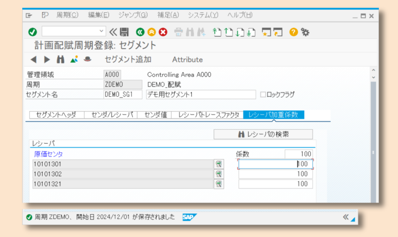The height and width of the screenshot is (237, 398).
Task: Open details icon for cost center 10101321
Action: 218,184
